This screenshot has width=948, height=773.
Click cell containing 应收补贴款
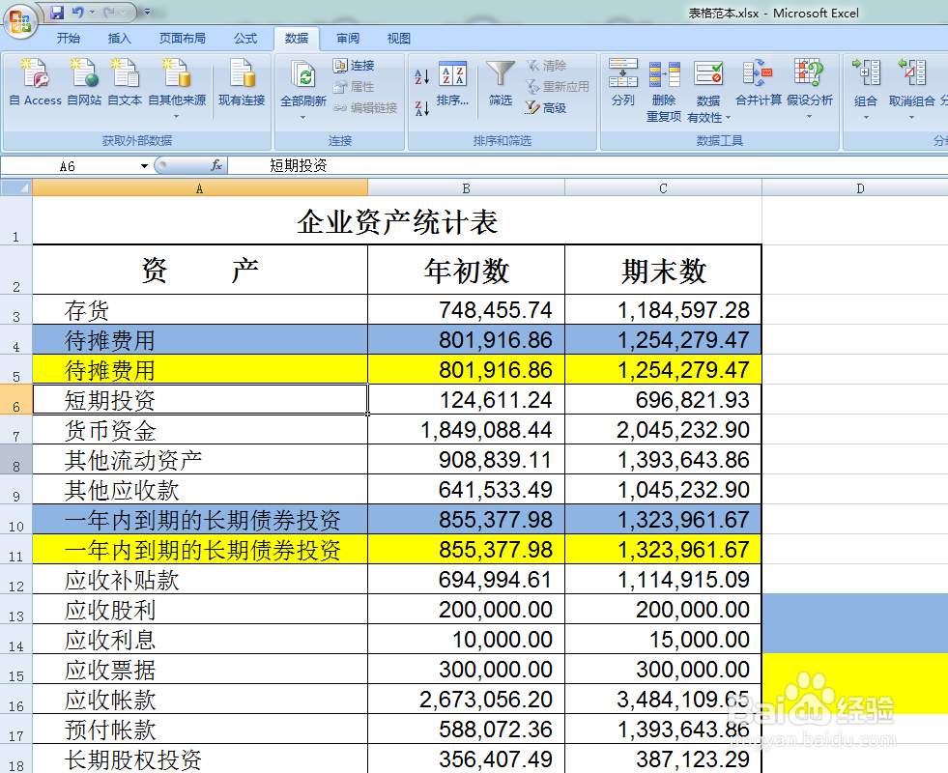click(x=200, y=579)
